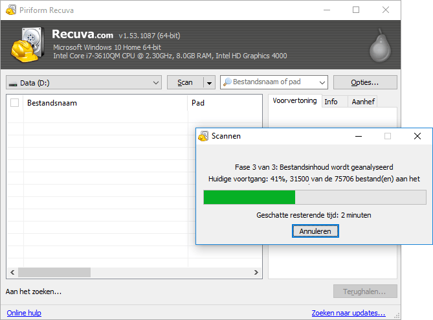This screenshot has width=433, height=320.
Task: Expand the Bestandsnaam of pad filter dropdown
Action: point(322,82)
